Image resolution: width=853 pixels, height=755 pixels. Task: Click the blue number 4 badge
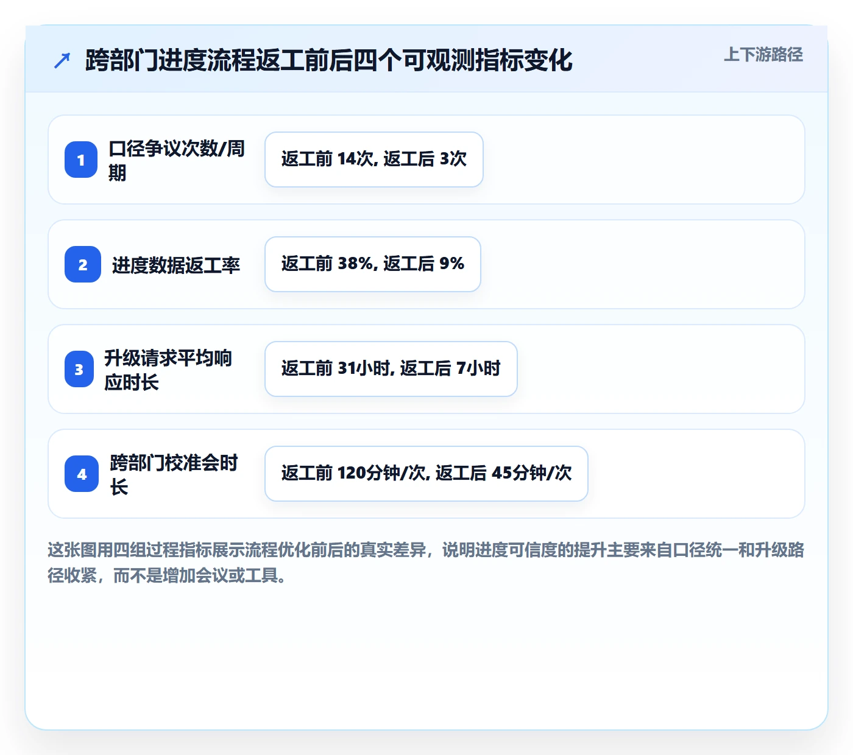point(82,474)
